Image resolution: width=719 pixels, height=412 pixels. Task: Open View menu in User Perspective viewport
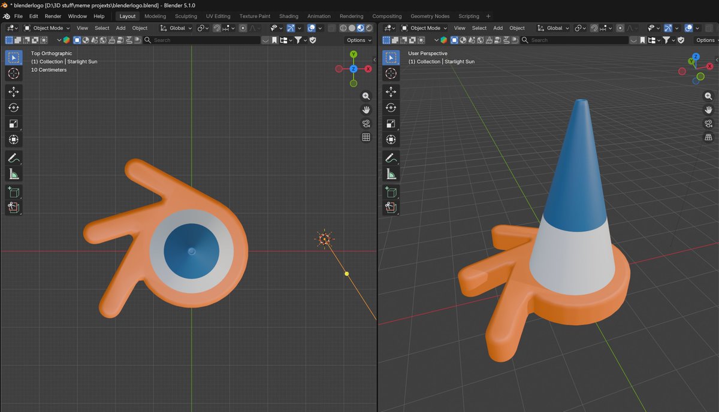[460, 28]
